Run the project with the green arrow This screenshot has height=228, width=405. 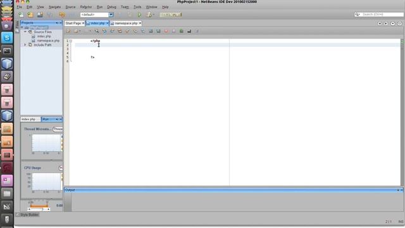tap(139, 15)
